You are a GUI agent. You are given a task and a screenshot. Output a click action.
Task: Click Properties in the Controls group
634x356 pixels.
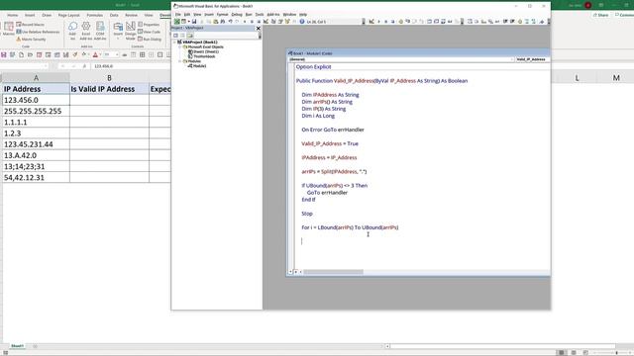[149, 25]
